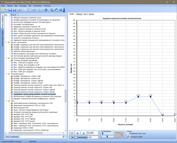Click the compare charts toolbar icon

40,10
